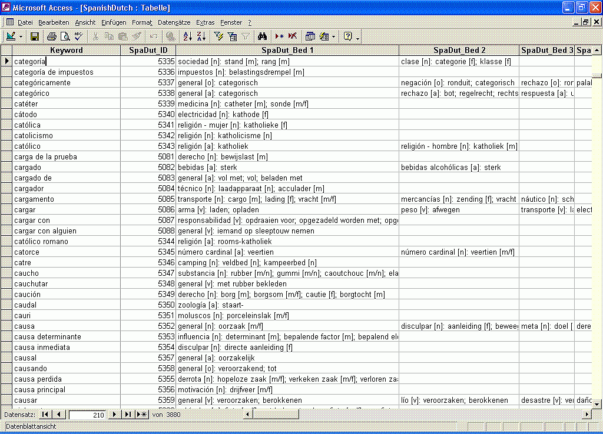The width and height of the screenshot is (603, 434).
Task: Select the SpaDut_Bed 1 column header
Action: [287, 51]
